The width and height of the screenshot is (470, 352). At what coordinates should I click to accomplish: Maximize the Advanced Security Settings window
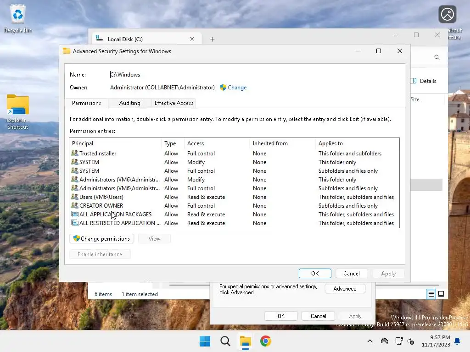tap(379, 51)
